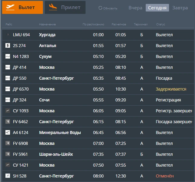The height and width of the screenshot is (182, 195).
Task: Click the Регистрация status of ДР 324
Action: point(168,100)
